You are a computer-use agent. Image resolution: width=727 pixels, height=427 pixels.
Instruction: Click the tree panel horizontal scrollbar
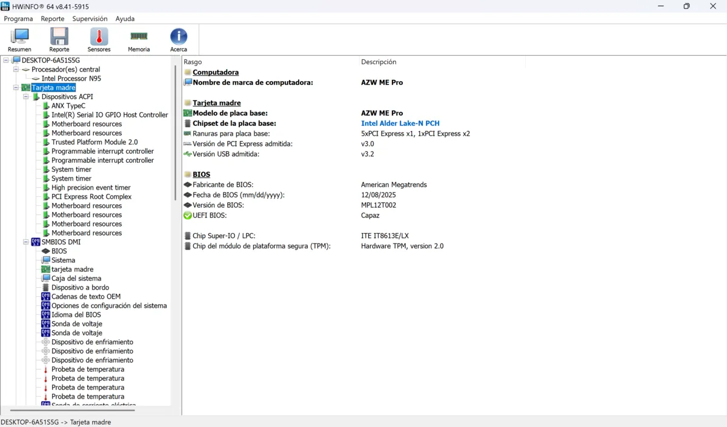tap(73, 410)
